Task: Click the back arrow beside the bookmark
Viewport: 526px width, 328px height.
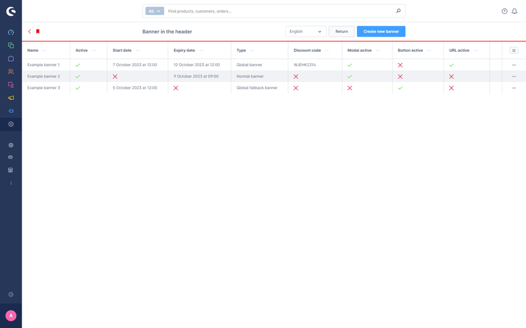Action: pyautogui.click(x=30, y=31)
